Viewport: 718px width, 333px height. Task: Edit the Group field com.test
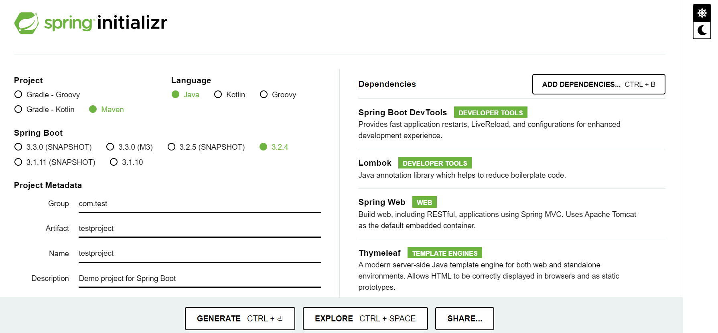coord(200,204)
